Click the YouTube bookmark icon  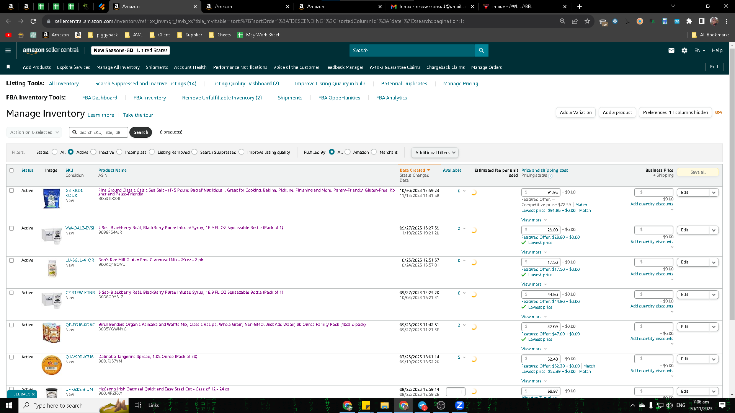pyautogui.click(x=8, y=35)
